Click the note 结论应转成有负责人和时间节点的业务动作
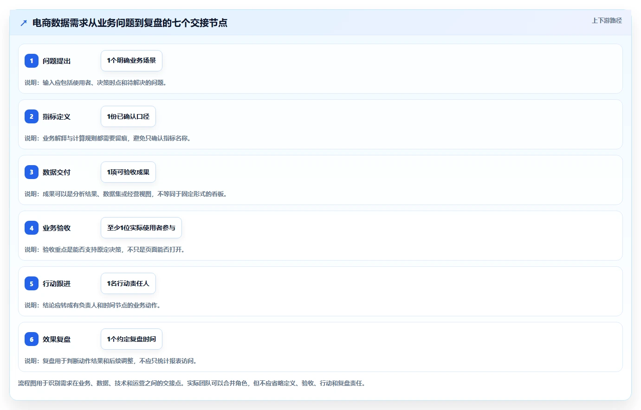Screen dimensions: 641x410 pyautogui.click(x=93, y=305)
